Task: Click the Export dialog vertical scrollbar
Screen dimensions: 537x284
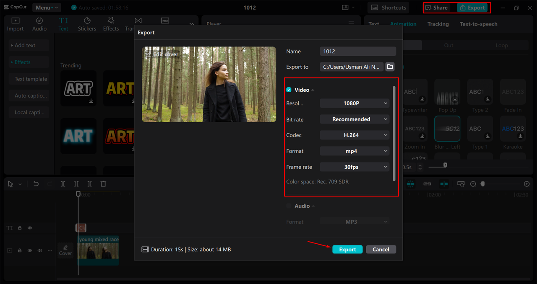Action: click(x=394, y=133)
